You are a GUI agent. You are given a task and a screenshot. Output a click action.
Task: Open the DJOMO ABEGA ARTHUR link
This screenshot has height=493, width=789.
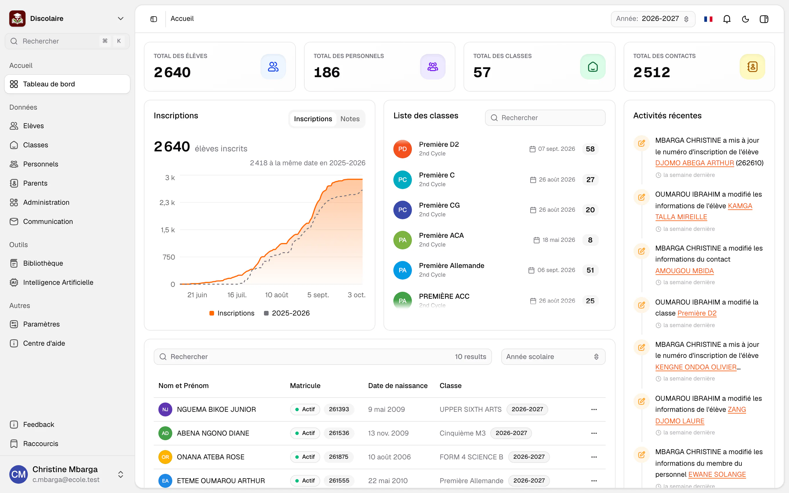point(694,163)
